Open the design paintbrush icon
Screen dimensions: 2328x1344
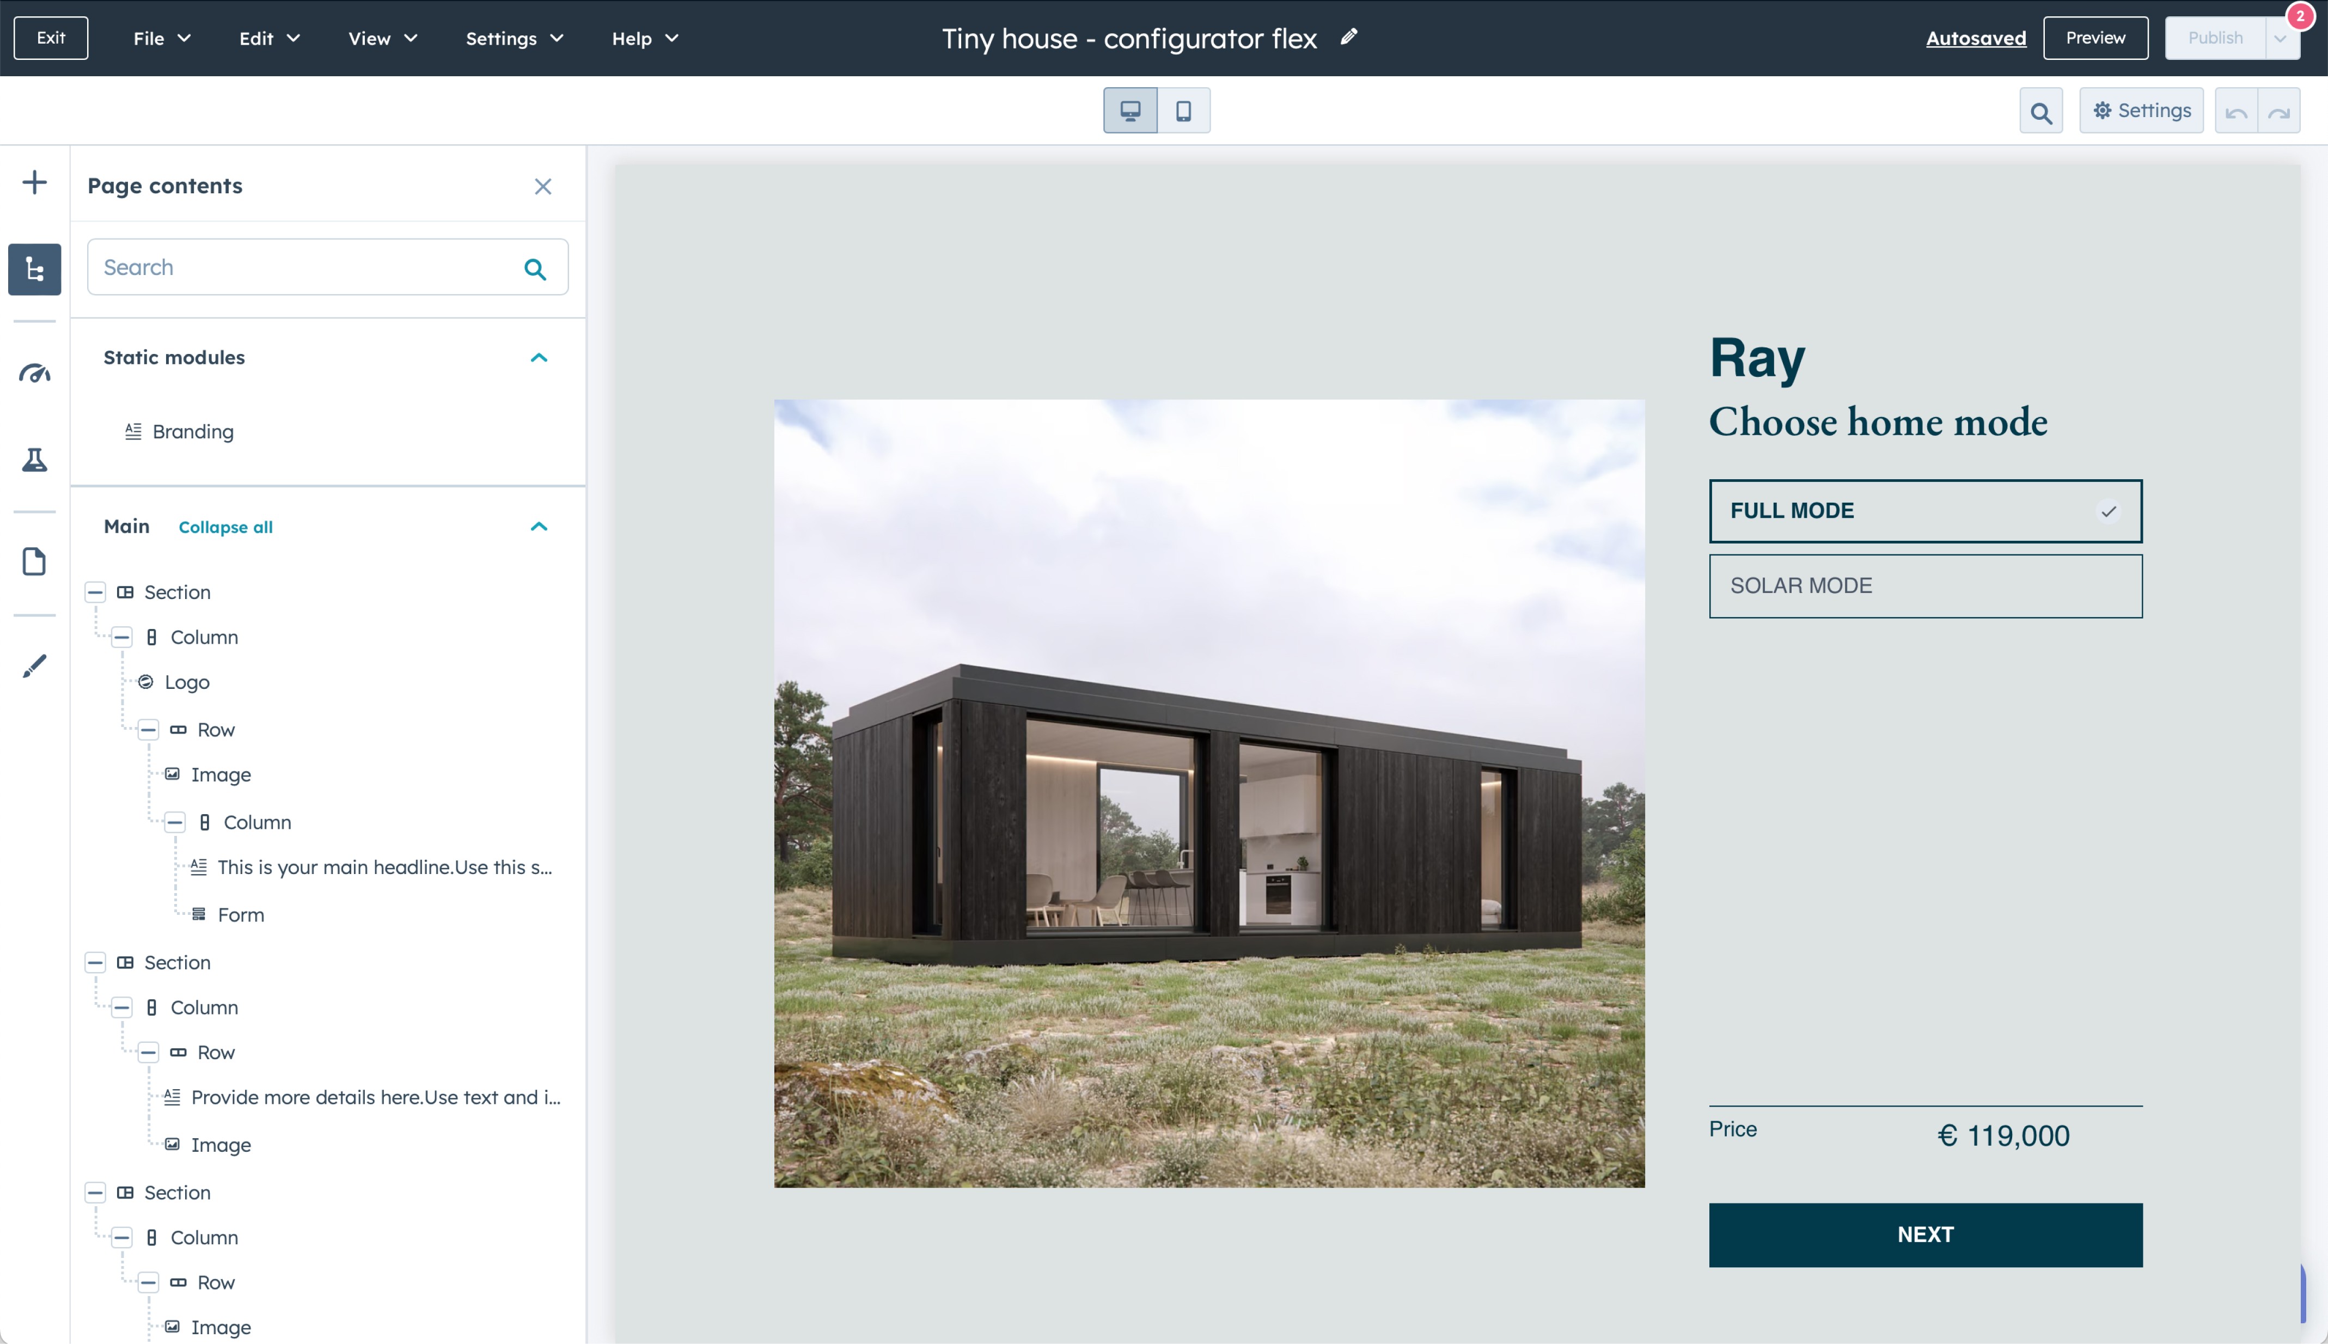click(34, 665)
